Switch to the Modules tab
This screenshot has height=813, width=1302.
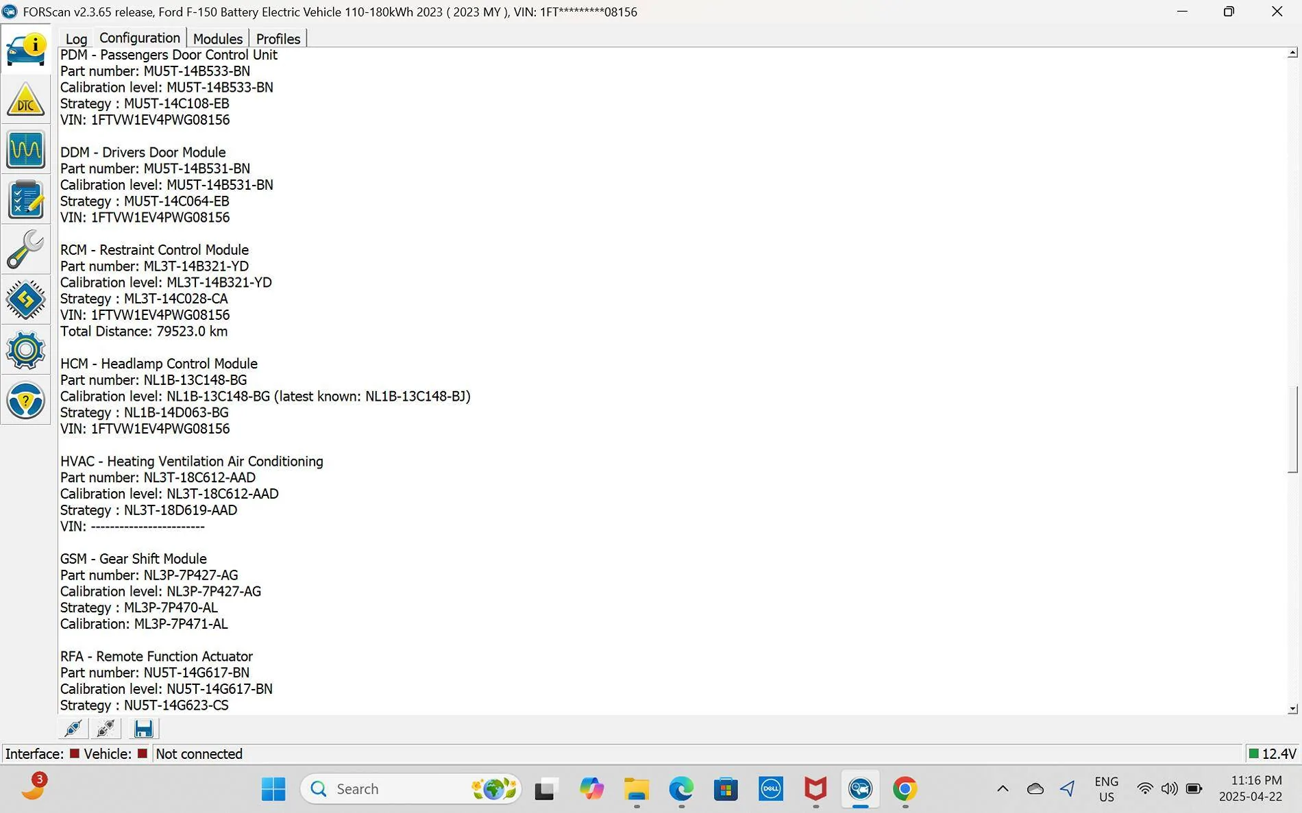point(218,39)
